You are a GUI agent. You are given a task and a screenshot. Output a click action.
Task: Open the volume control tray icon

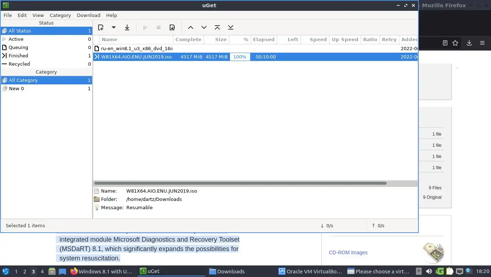pos(429,271)
